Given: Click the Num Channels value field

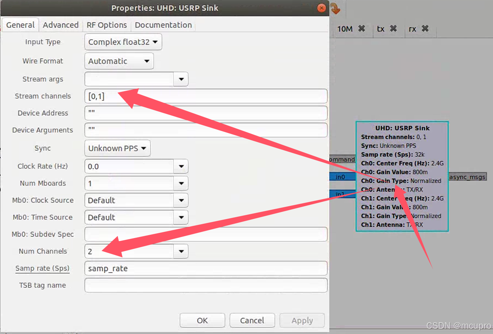Looking at the screenshot, I should pos(129,251).
